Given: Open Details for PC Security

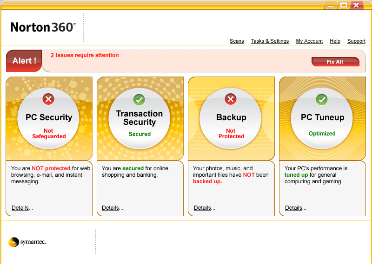Looking at the screenshot, I should [22, 208].
